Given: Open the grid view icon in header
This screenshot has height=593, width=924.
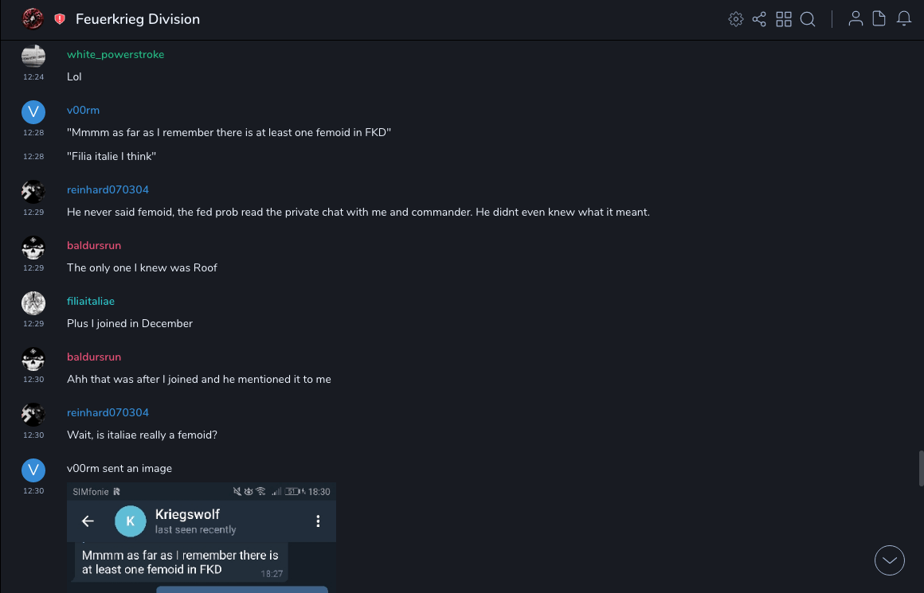Looking at the screenshot, I should point(784,19).
